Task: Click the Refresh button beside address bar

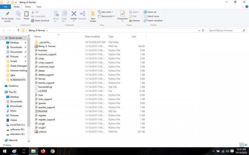Action: coord(203,30)
